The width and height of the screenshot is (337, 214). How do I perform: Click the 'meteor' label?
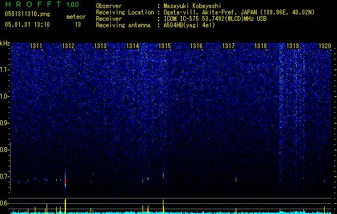[76, 17]
